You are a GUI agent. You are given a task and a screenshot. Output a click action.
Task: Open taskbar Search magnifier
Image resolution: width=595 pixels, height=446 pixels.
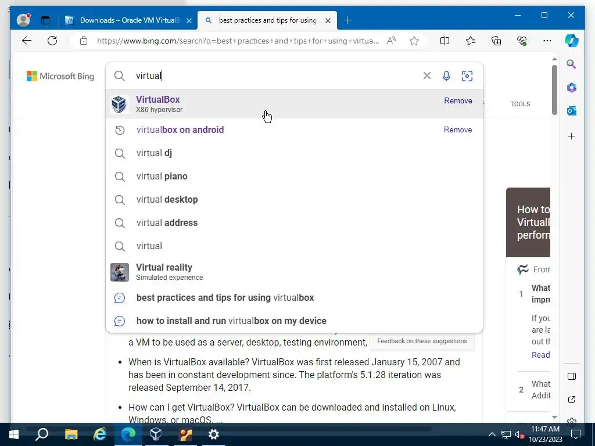[42, 434]
